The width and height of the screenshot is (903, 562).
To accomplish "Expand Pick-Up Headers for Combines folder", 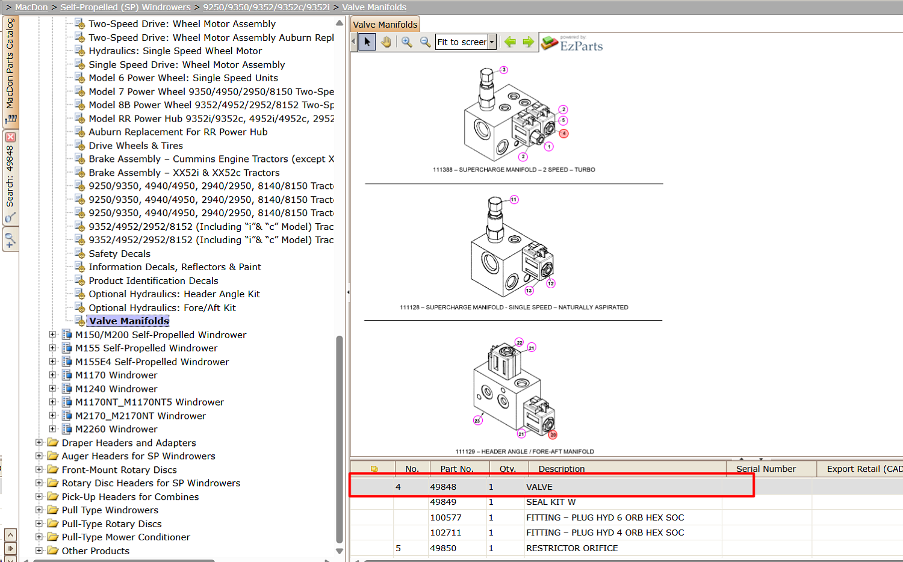I will (39, 496).
